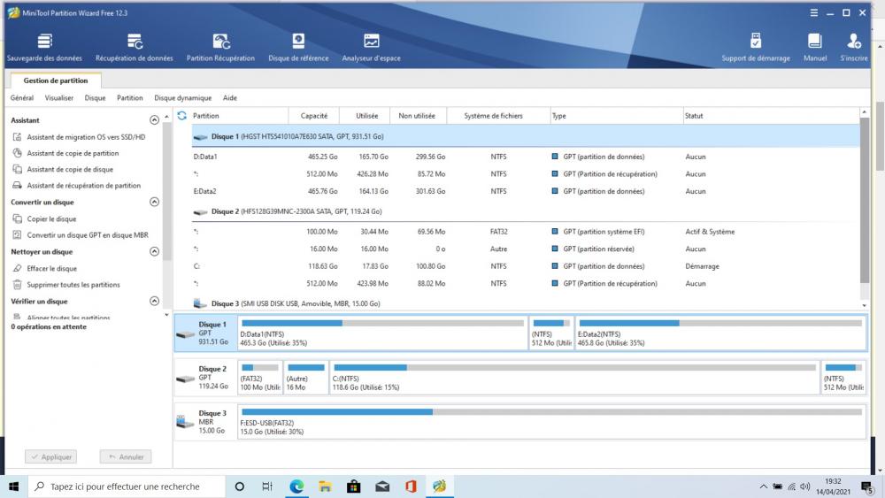Select the E:Data2 partition row
The image size is (885, 498).
(x=525, y=191)
